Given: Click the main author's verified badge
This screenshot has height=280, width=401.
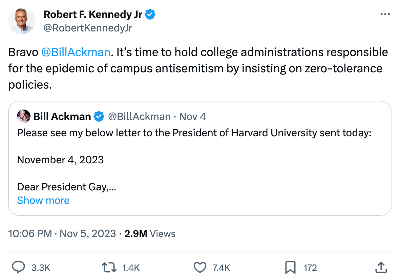Looking at the screenshot, I should coord(150,15).
